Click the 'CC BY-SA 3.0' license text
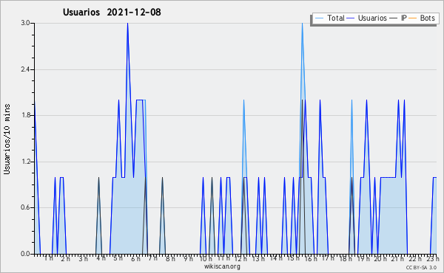The image size is (444, 273). click(421, 268)
